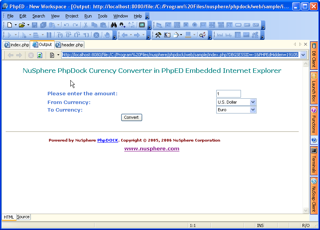Open the Run menu

tap(88, 16)
